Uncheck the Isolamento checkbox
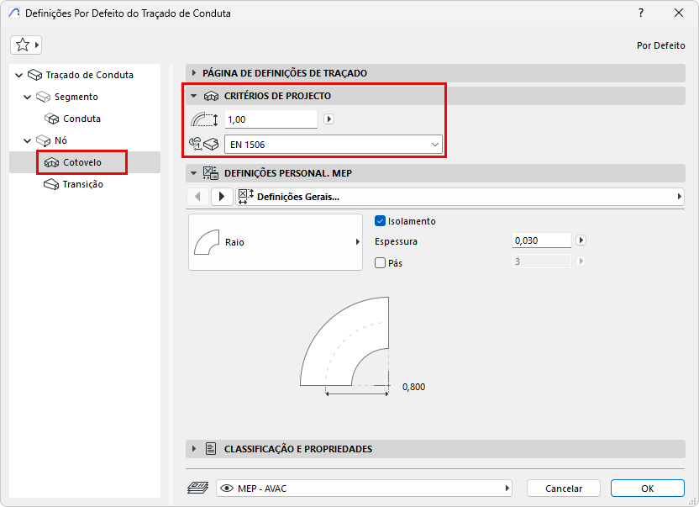Viewport: 699px width, 507px height. point(381,221)
